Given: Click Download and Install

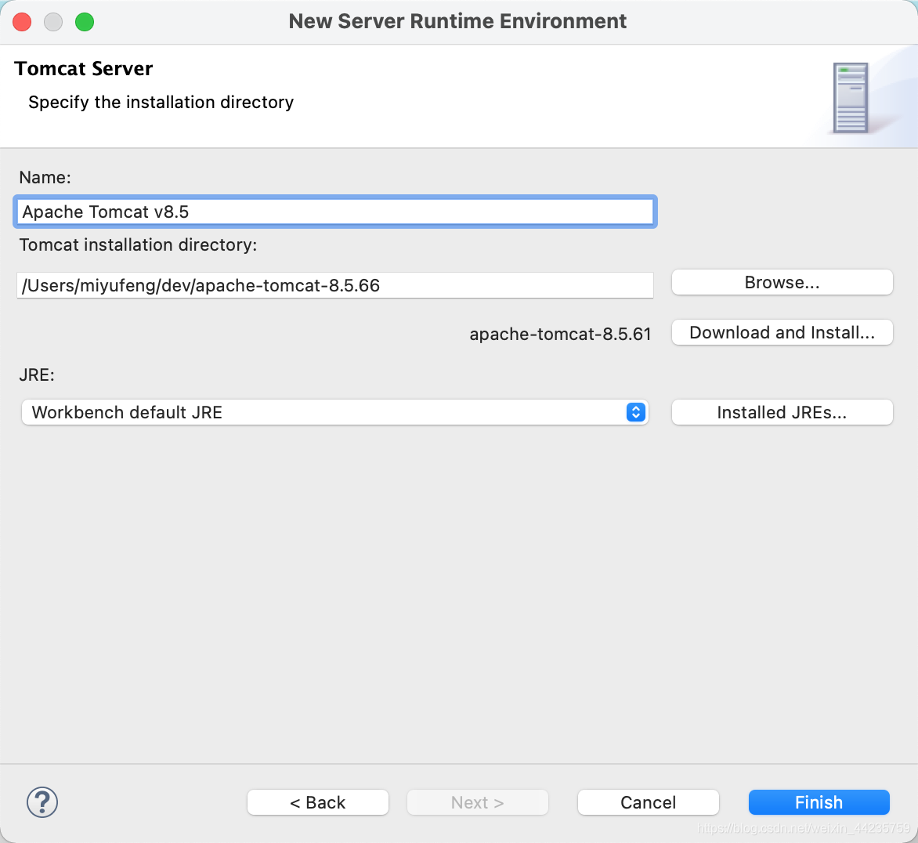Looking at the screenshot, I should tap(781, 332).
